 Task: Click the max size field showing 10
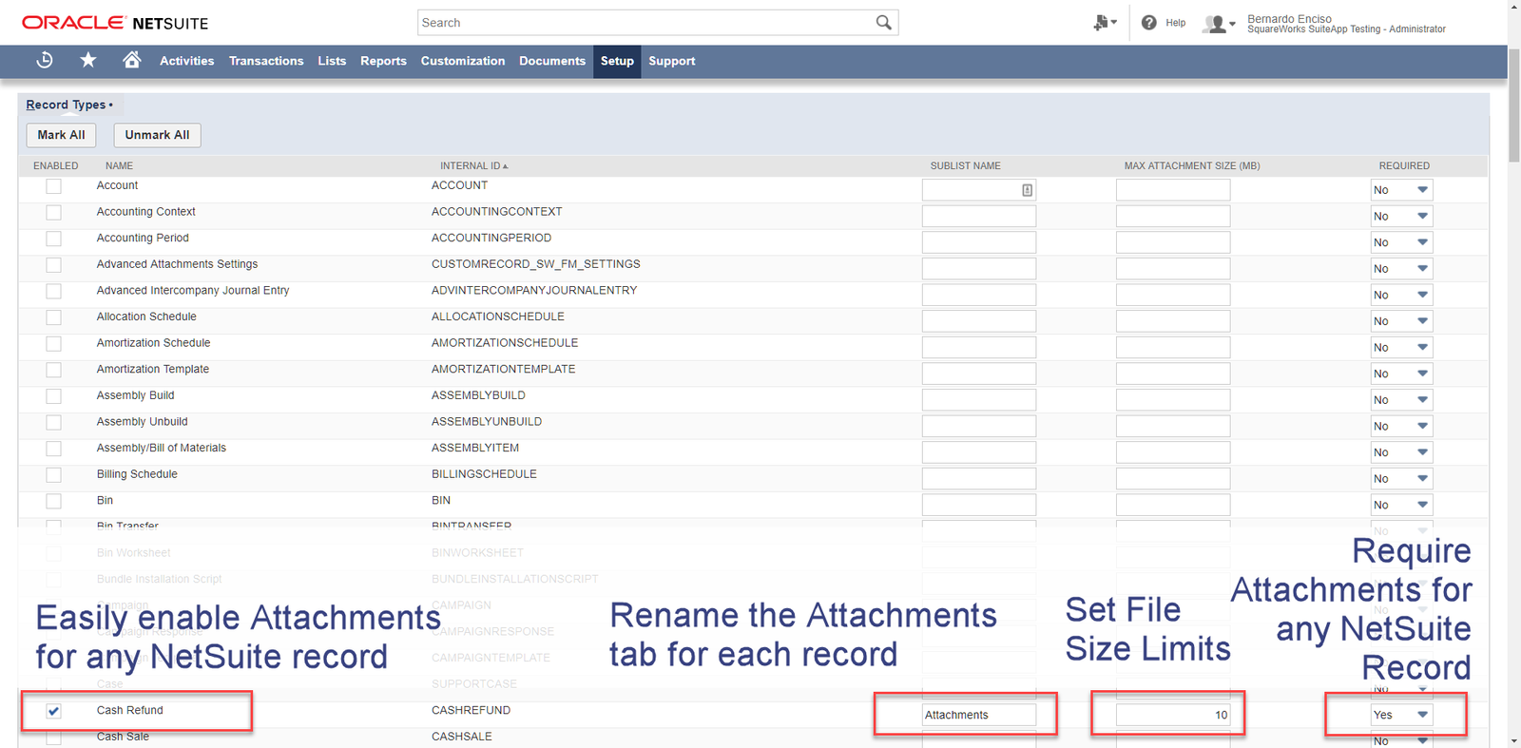tap(1173, 715)
